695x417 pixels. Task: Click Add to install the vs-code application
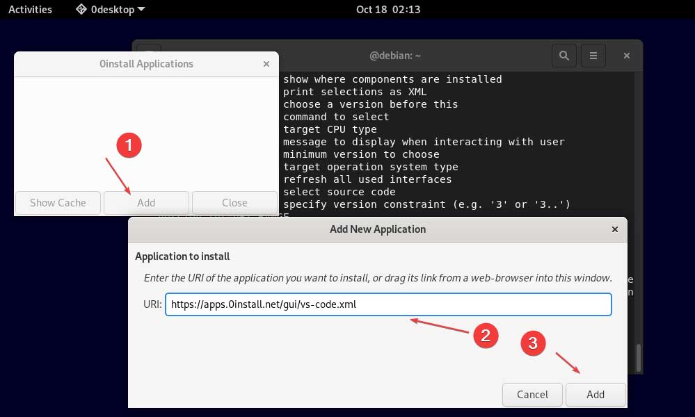[x=596, y=394]
